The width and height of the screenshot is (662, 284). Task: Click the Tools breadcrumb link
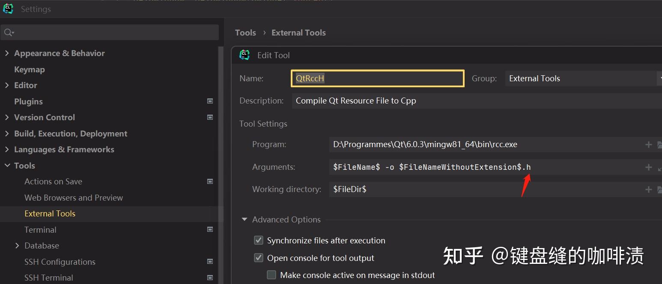(x=245, y=33)
